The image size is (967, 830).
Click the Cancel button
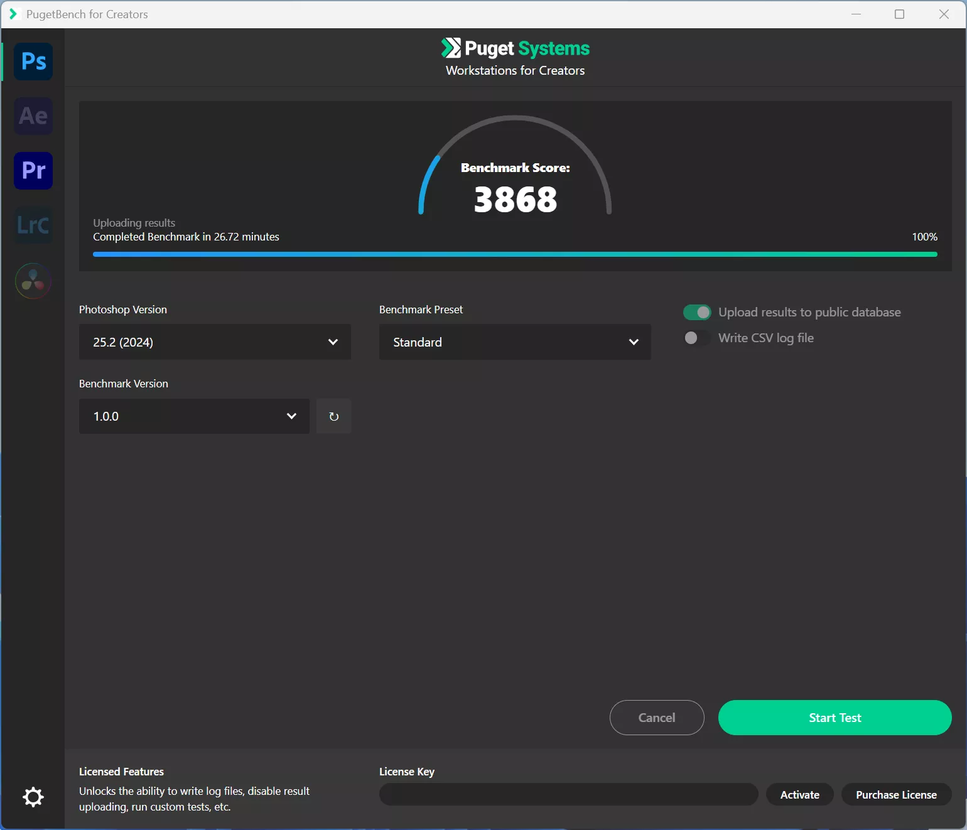coord(657,718)
